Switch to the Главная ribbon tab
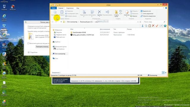This screenshot has height=107, width=190. [61, 8]
